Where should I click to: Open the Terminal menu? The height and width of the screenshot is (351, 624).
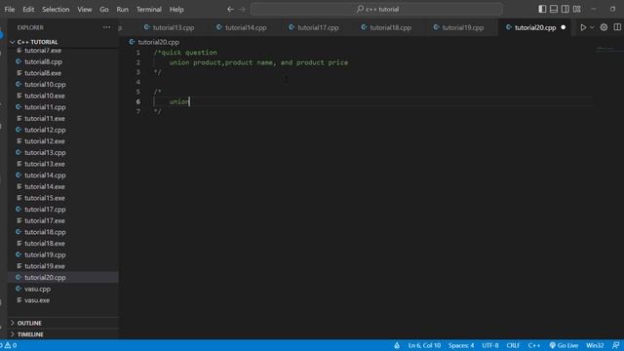pos(149,9)
